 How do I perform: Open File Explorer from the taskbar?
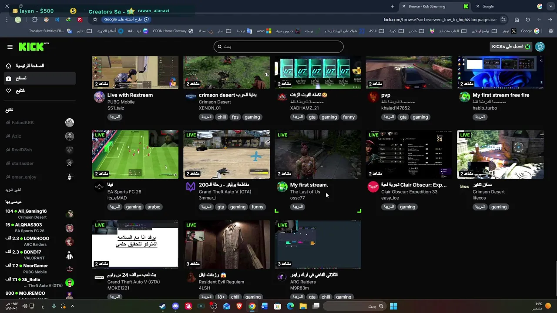[x=303, y=306]
